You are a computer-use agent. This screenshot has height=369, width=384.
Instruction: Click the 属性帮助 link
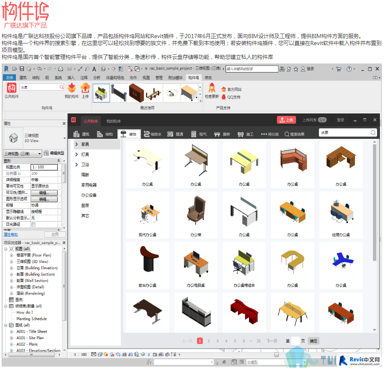pos(11,235)
